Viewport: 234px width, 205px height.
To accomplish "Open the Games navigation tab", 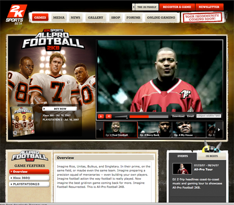I will coord(40,17).
